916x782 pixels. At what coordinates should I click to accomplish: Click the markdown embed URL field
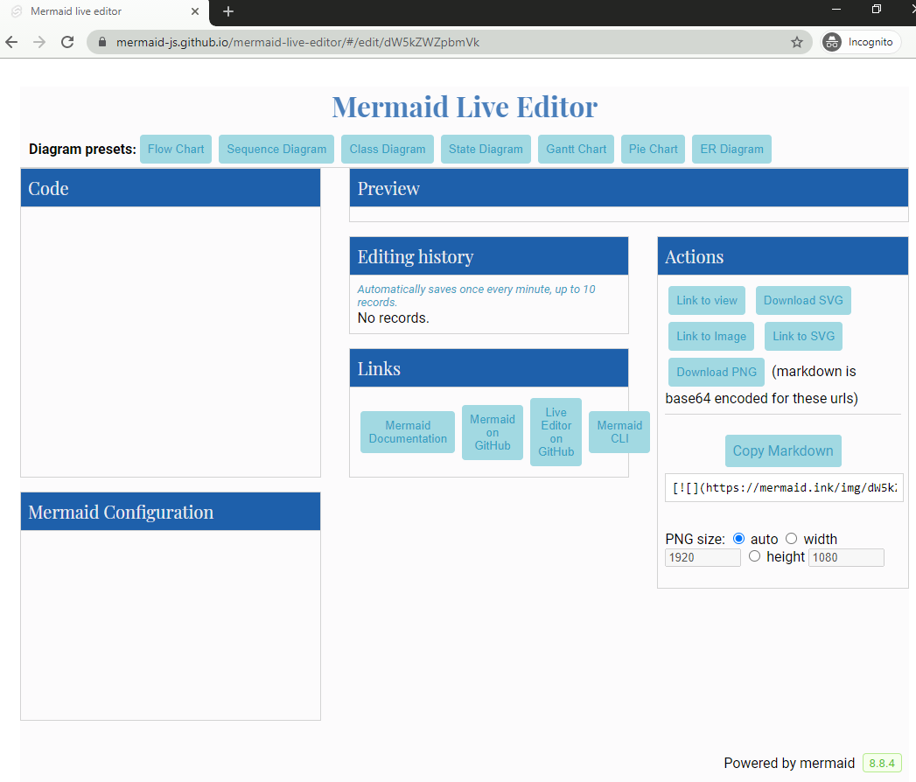783,487
